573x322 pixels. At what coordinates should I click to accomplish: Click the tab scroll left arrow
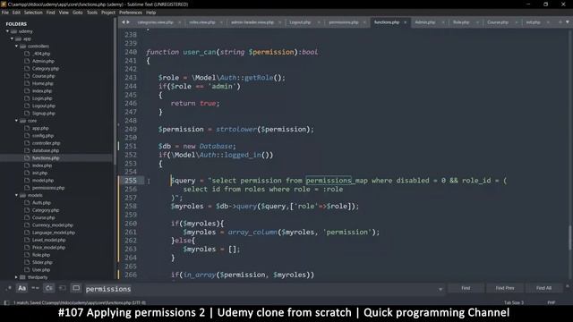click(124, 22)
